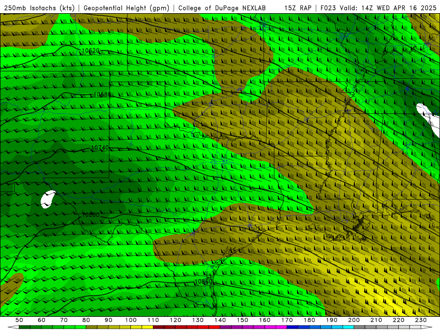
Task: Click the '15Z RAP' model run label
Action: pyautogui.click(x=298, y=8)
